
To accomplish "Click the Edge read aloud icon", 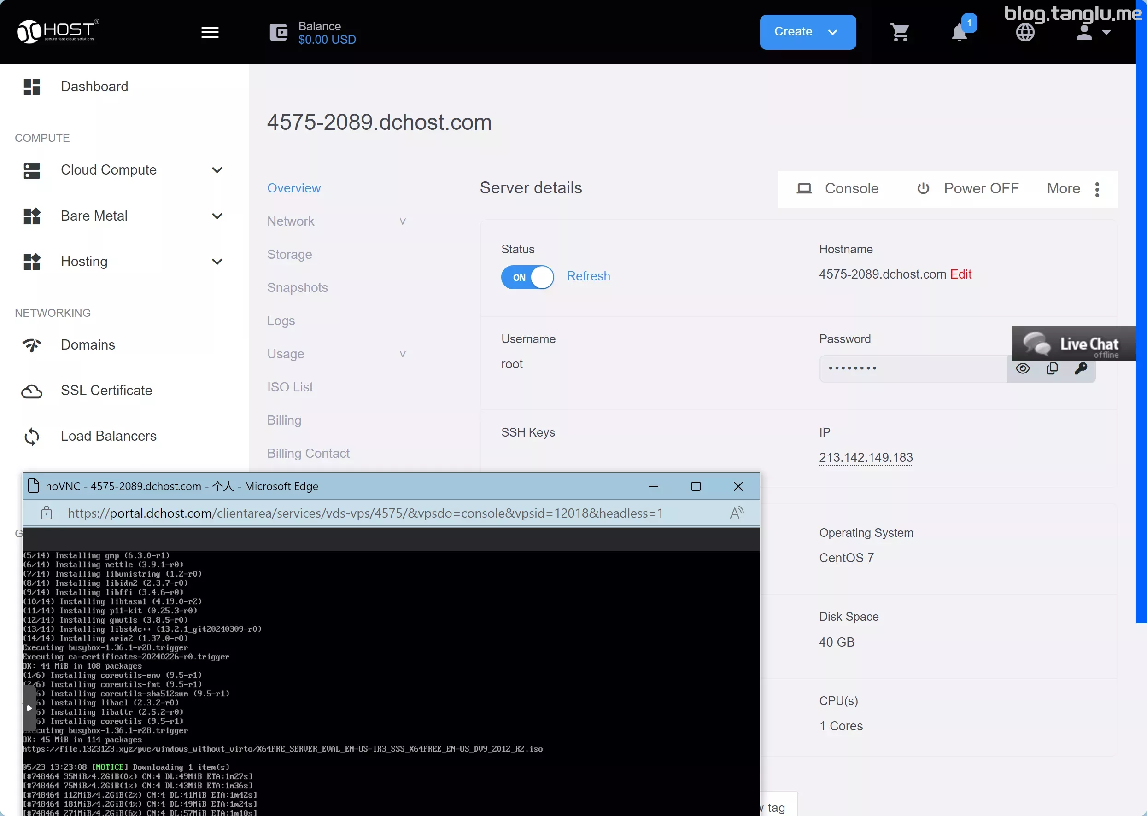I will click(x=737, y=513).
